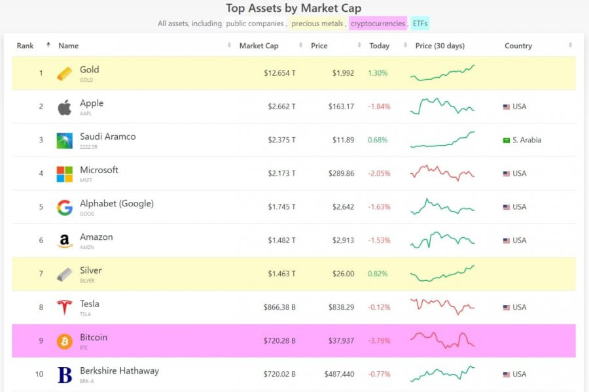
Task: Sort table by Rank arrow
Action: (48, 45)
